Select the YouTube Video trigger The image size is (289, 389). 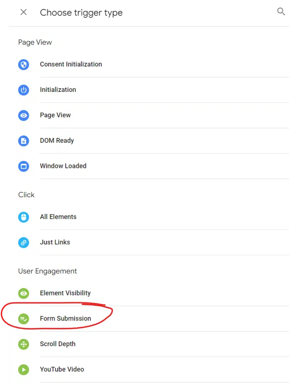coord(149,370)
